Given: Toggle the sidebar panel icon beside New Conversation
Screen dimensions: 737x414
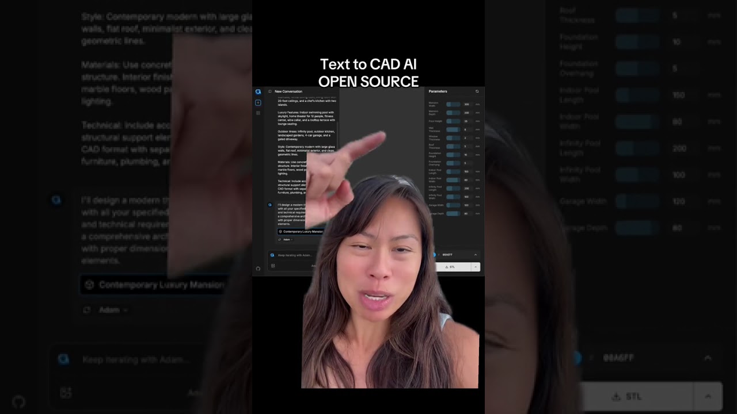Looking at the screenshot, I should pos(269,91).
